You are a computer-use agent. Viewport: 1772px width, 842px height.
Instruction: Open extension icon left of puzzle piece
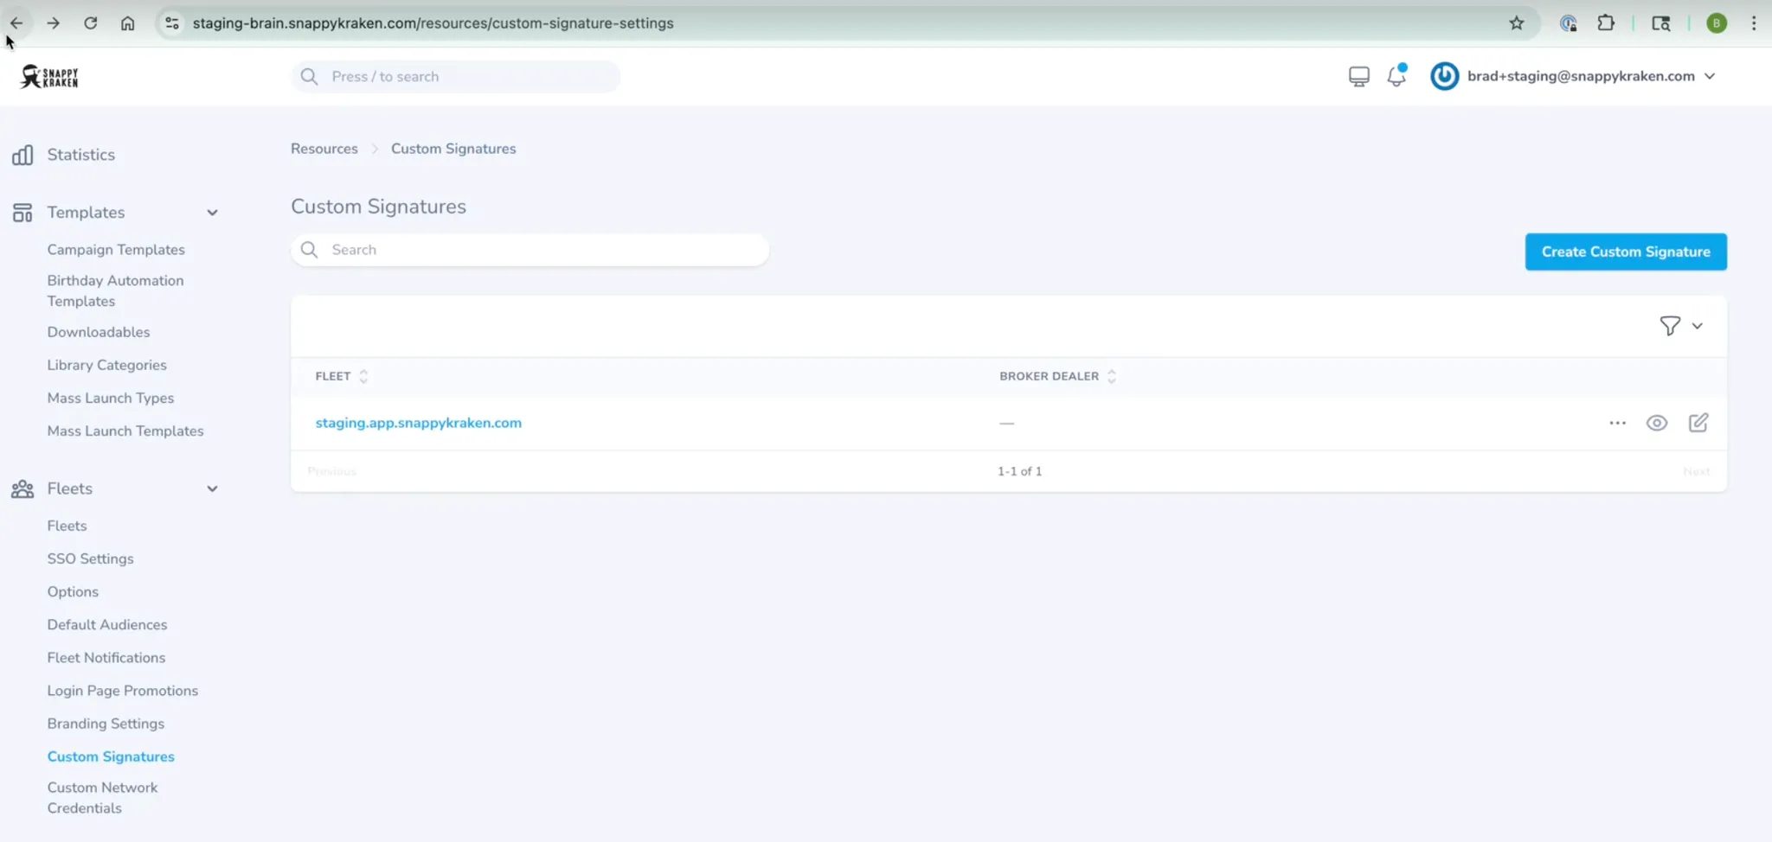click(x=1569, y=23)
